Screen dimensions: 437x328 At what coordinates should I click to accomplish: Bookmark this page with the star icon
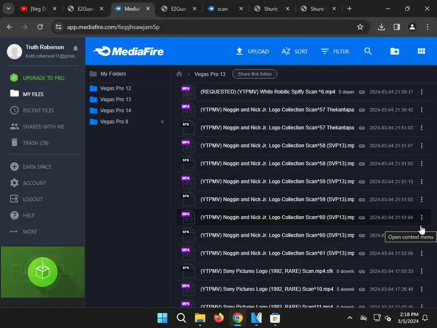tap(360, 27)
